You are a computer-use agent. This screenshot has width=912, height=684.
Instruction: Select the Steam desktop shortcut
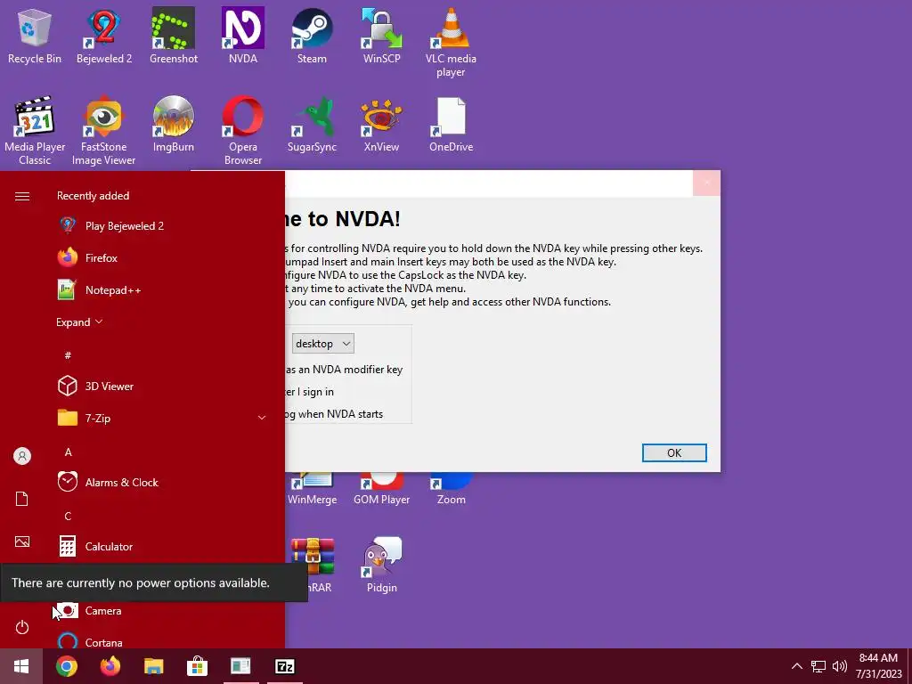(x=312, y=36)
